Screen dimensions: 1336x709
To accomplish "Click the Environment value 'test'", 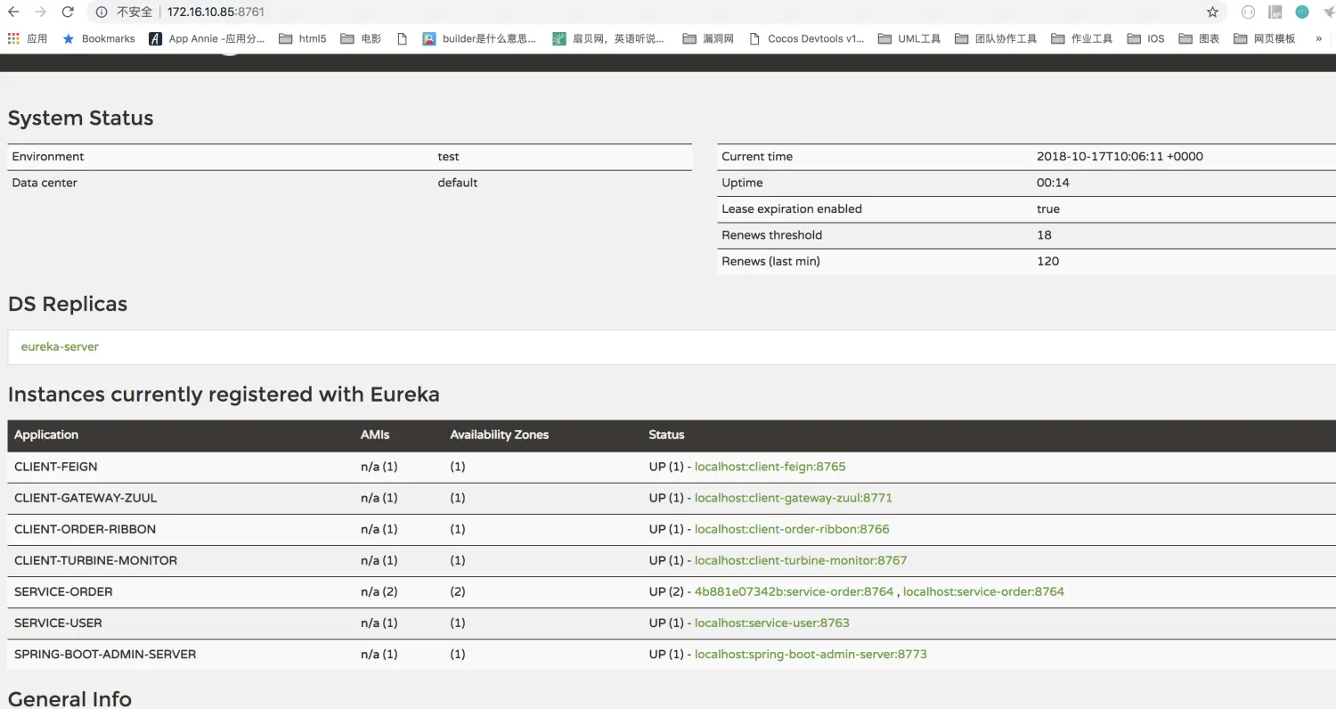I will tap(448, 157).
